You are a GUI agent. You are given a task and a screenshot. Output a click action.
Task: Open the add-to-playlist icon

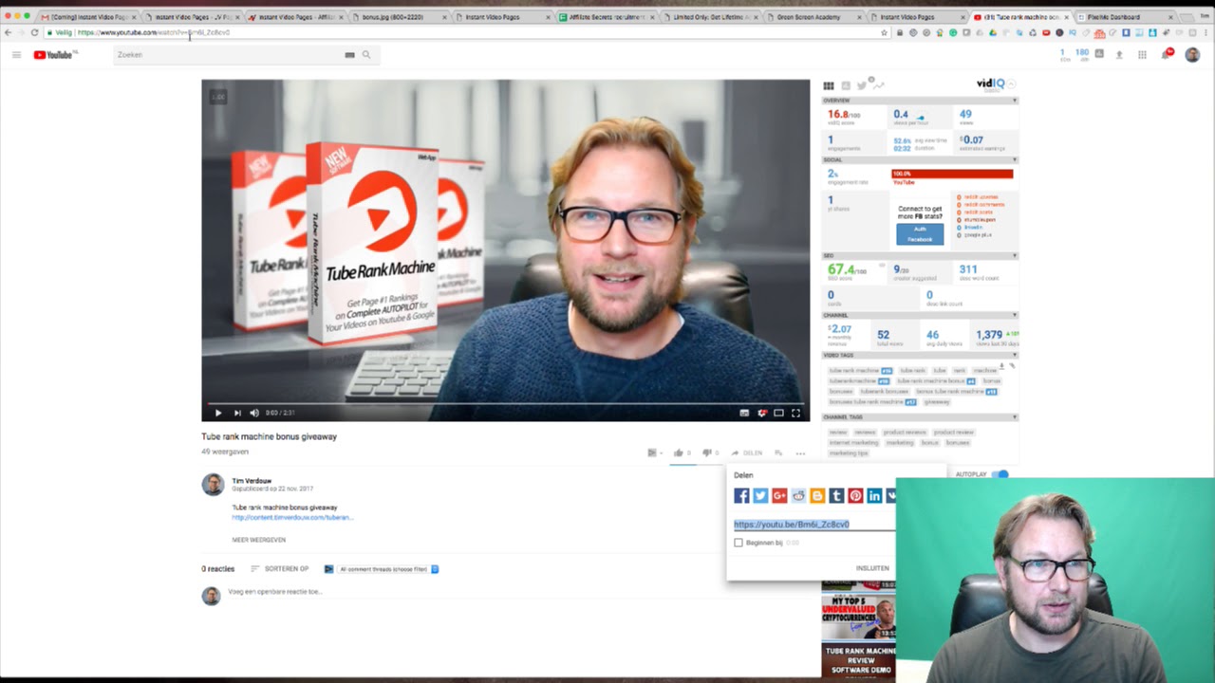tap(778, 452)
